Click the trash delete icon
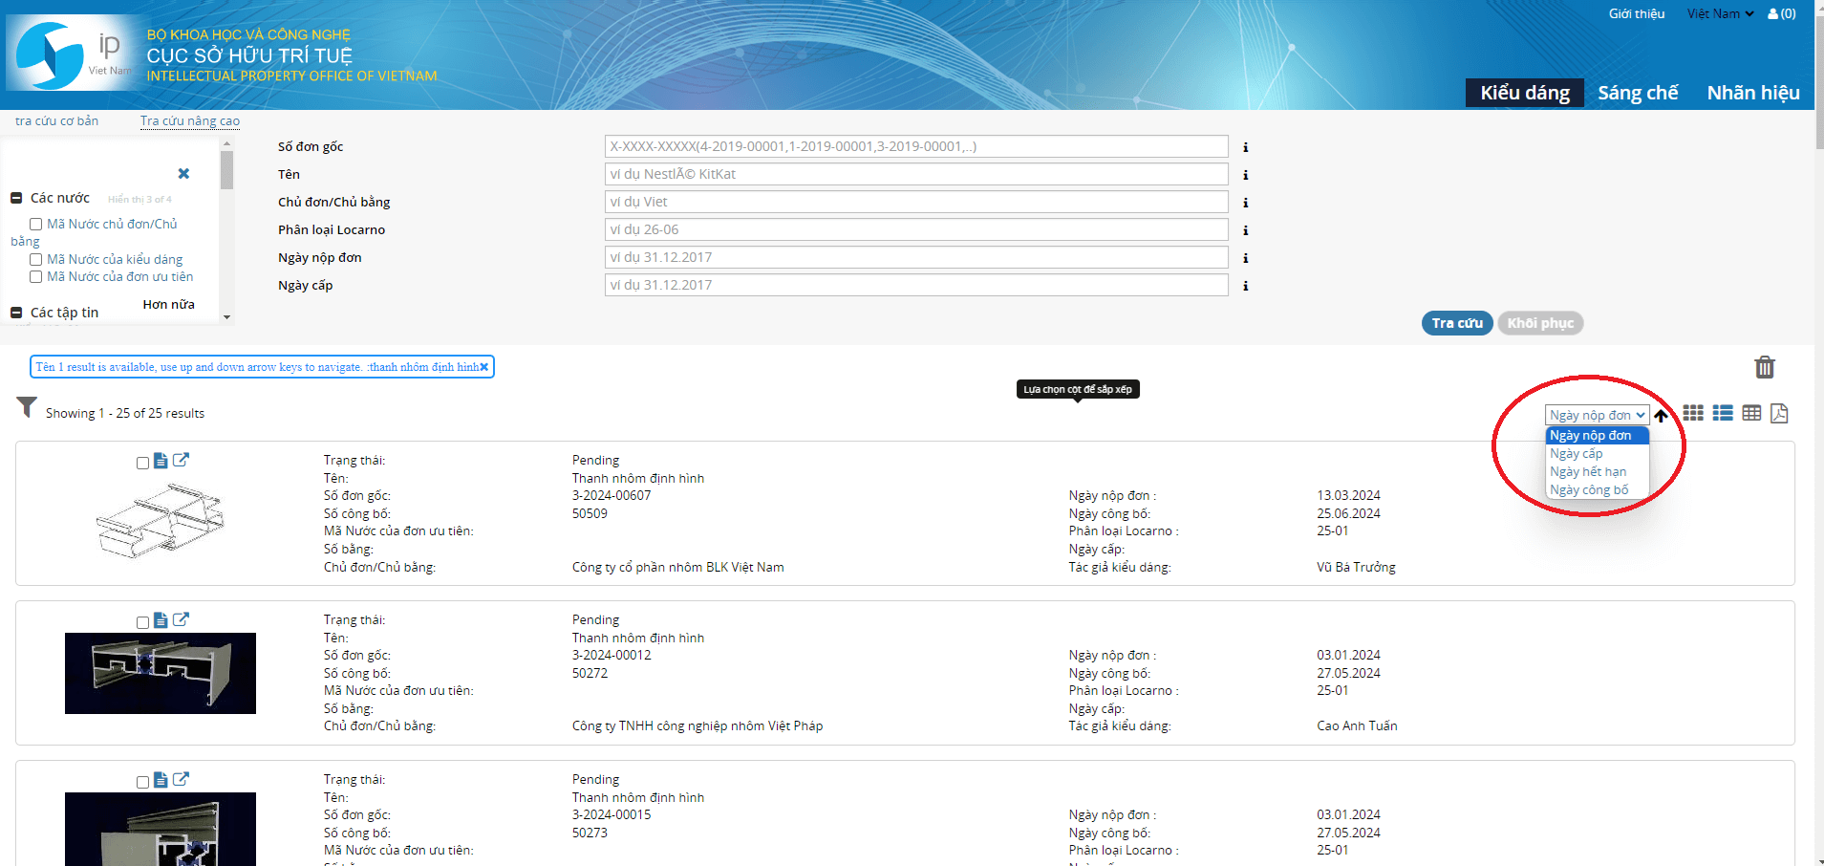The image size is (1824, 866). (x=1764, y=367)
